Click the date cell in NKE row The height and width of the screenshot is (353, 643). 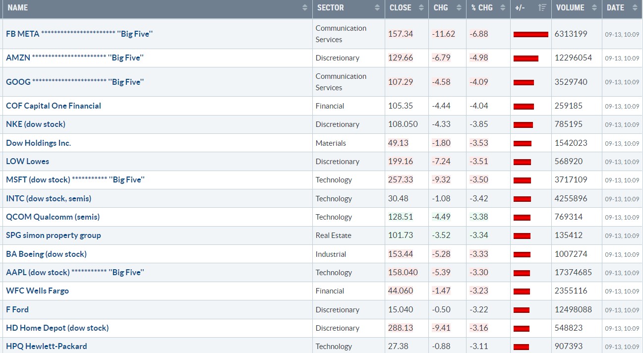point(622,124)
